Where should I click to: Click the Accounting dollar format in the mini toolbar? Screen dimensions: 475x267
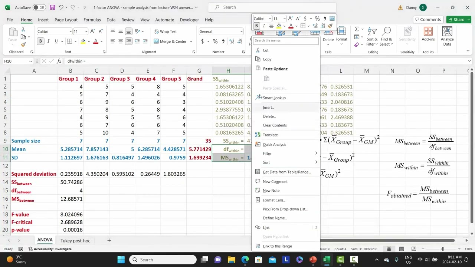(305, 19)
